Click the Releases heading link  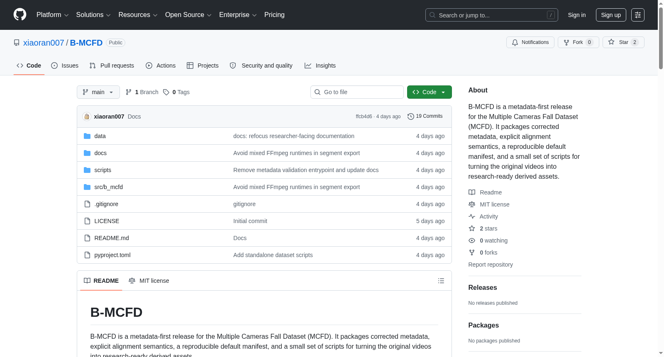click(483, 288)
